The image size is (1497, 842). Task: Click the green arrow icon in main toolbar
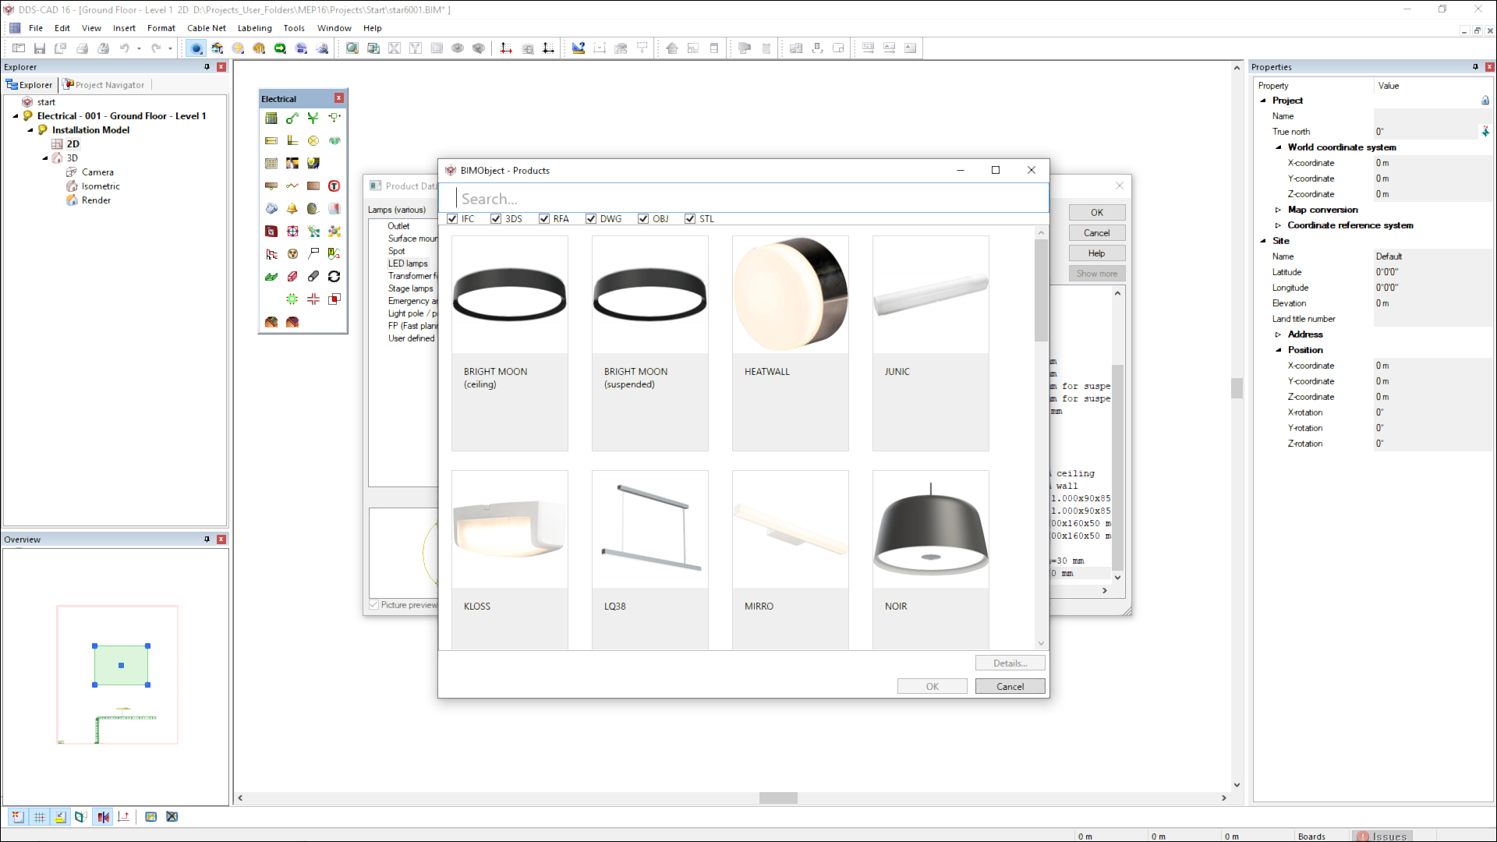point(280,48)
